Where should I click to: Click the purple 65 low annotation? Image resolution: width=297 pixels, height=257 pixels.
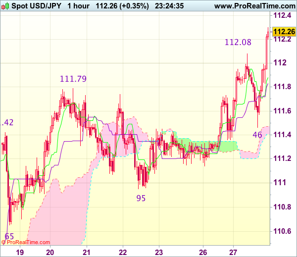point(9,236)
